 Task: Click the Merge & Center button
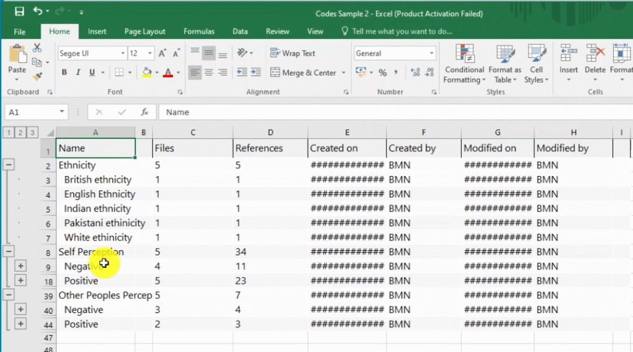(x=303, y=73)
